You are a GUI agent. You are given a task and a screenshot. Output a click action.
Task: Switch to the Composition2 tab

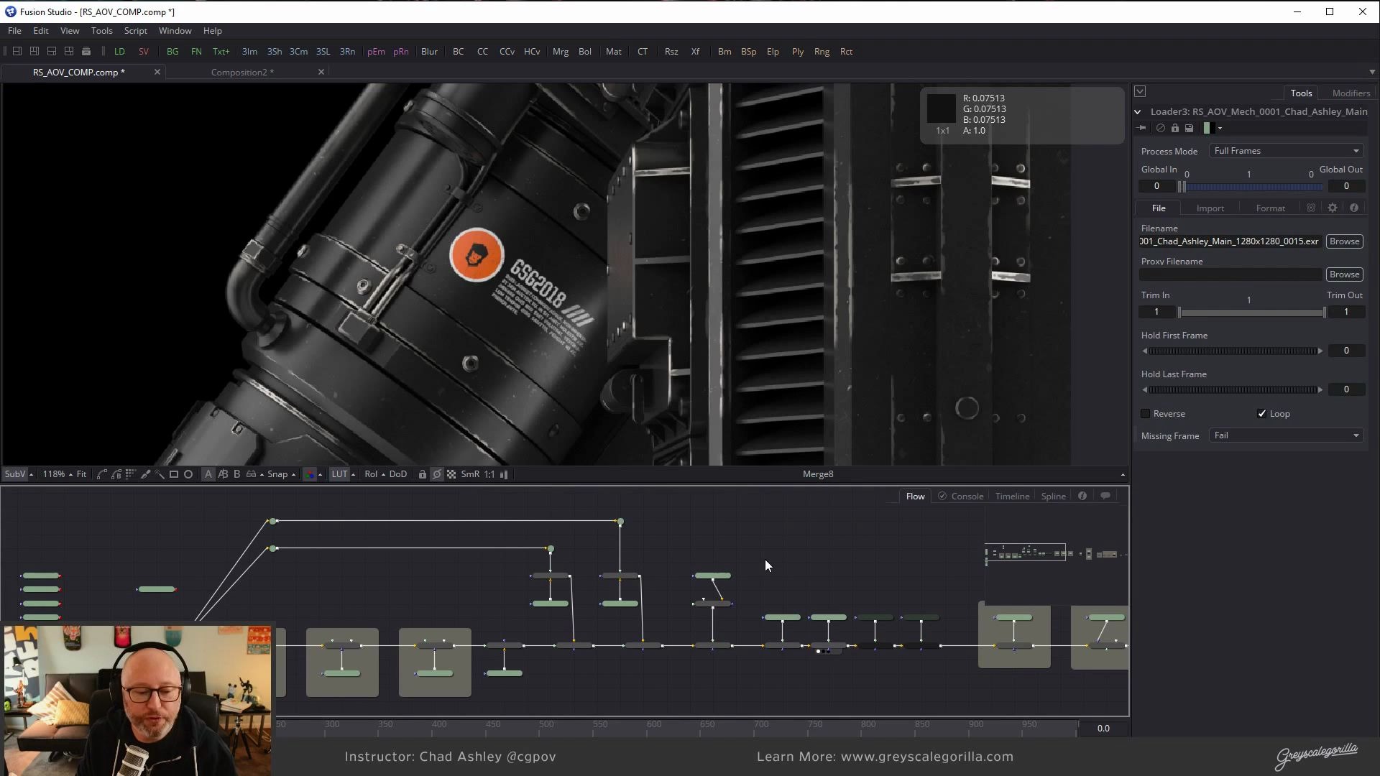(x=242, y=72)
